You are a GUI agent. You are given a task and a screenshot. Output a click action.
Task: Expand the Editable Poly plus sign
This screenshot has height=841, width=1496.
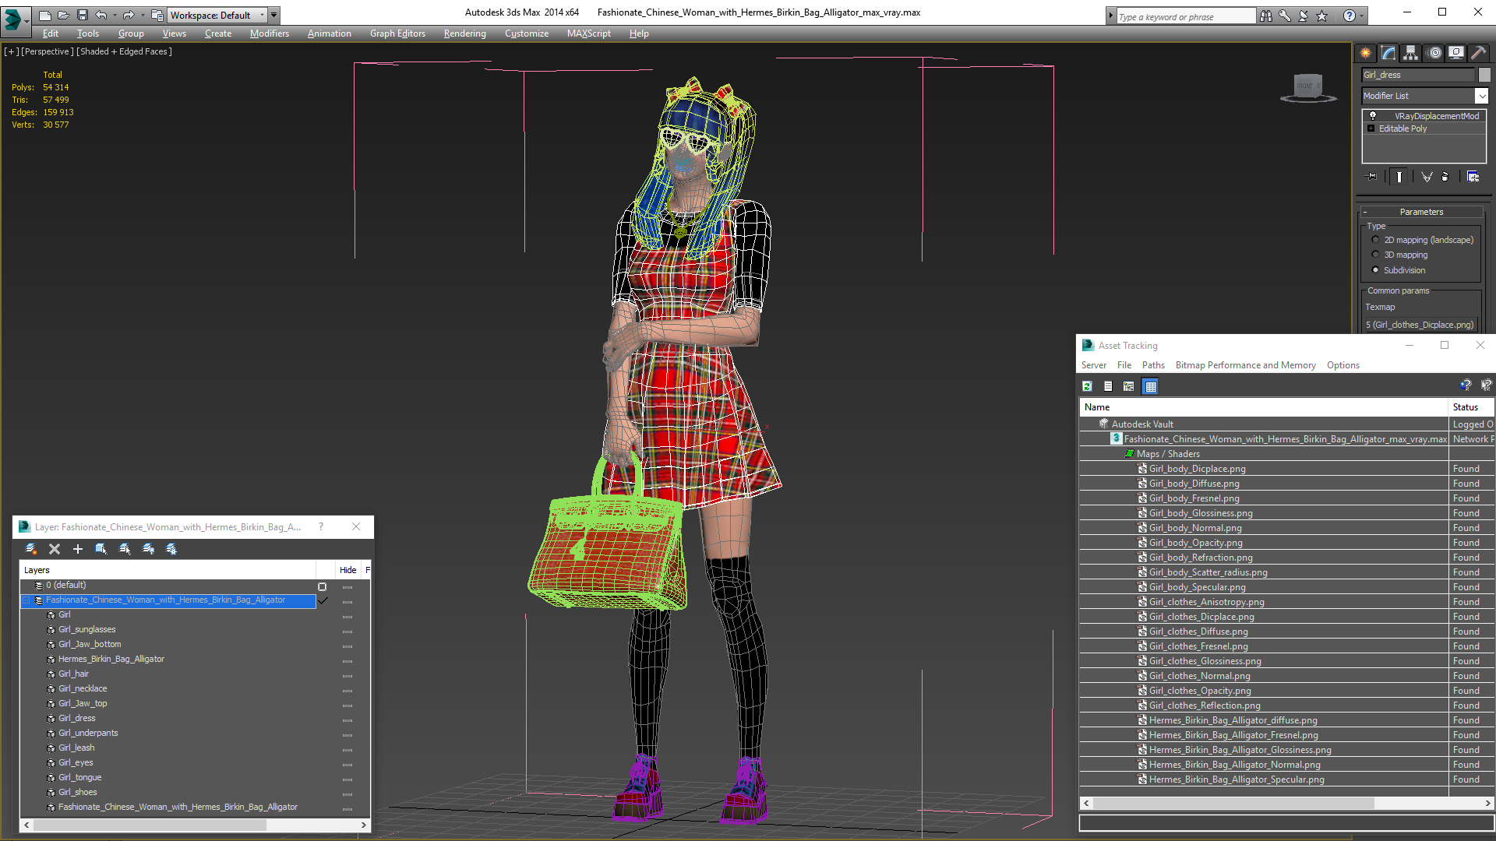click(x=1371, y=128)
